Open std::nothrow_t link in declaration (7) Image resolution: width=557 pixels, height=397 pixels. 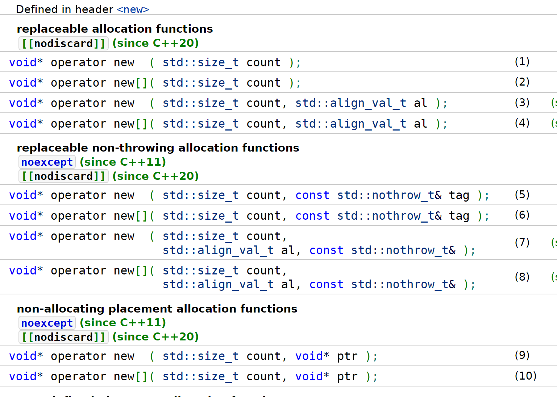[x=400, y=250]
